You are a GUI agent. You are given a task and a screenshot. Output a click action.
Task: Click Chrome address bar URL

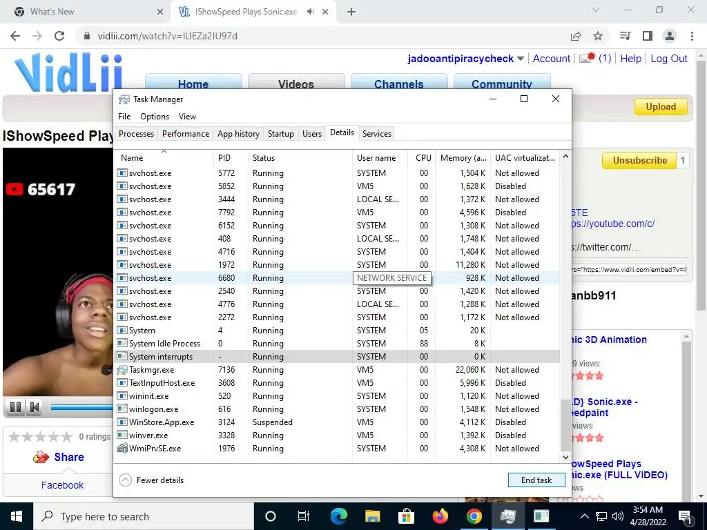coord(167,36)
